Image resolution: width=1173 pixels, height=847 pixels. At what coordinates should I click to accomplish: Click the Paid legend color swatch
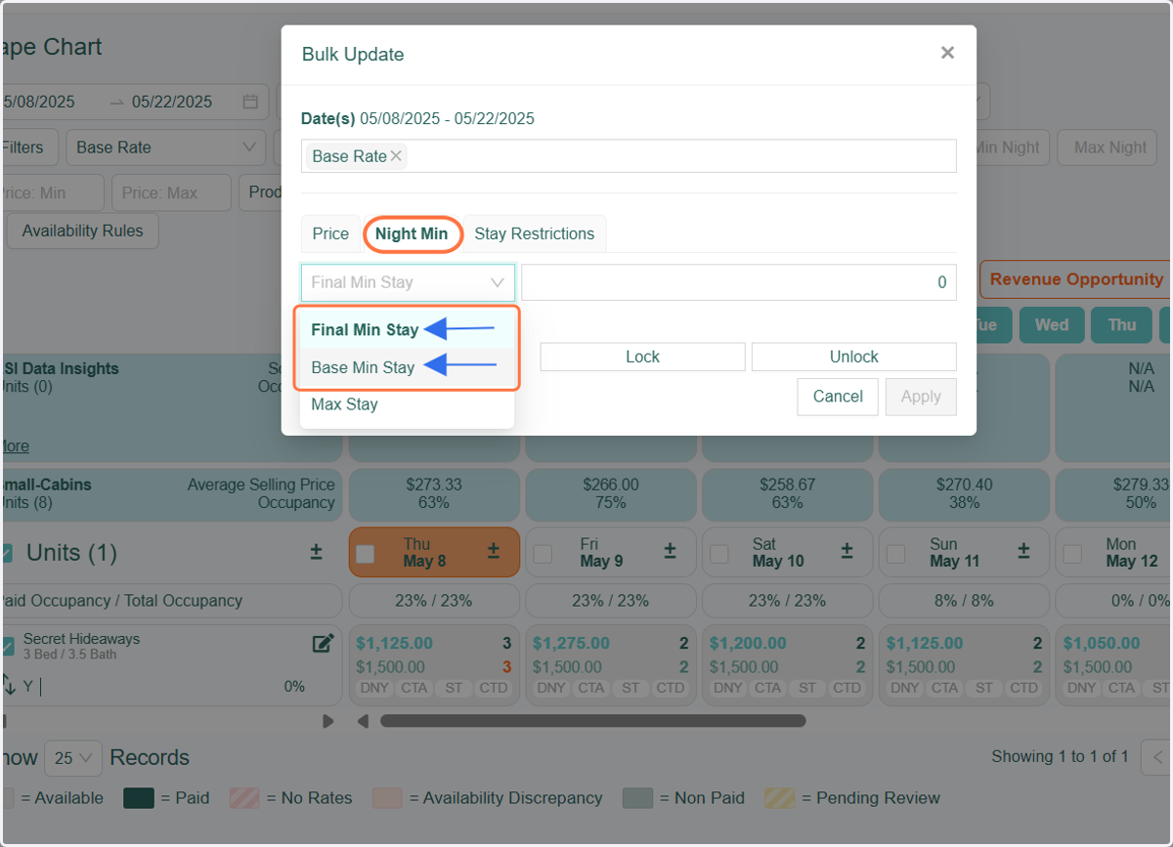tap(139, 798)
